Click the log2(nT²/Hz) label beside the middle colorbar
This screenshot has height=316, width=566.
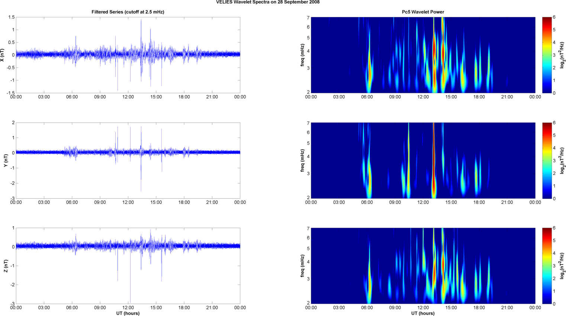[562, 160]
